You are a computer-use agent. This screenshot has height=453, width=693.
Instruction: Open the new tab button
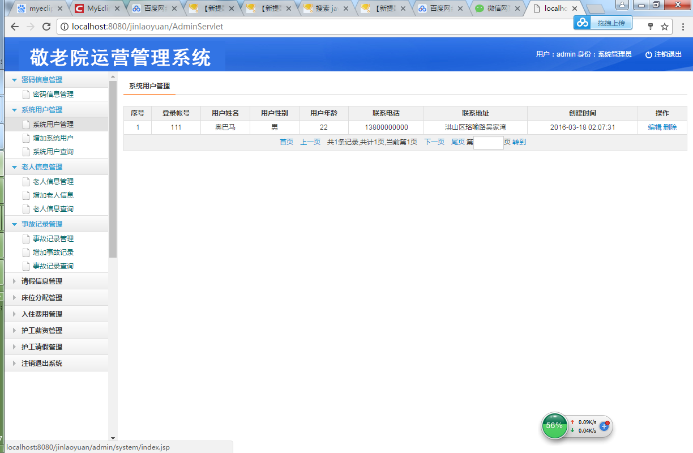click(595, 8)
